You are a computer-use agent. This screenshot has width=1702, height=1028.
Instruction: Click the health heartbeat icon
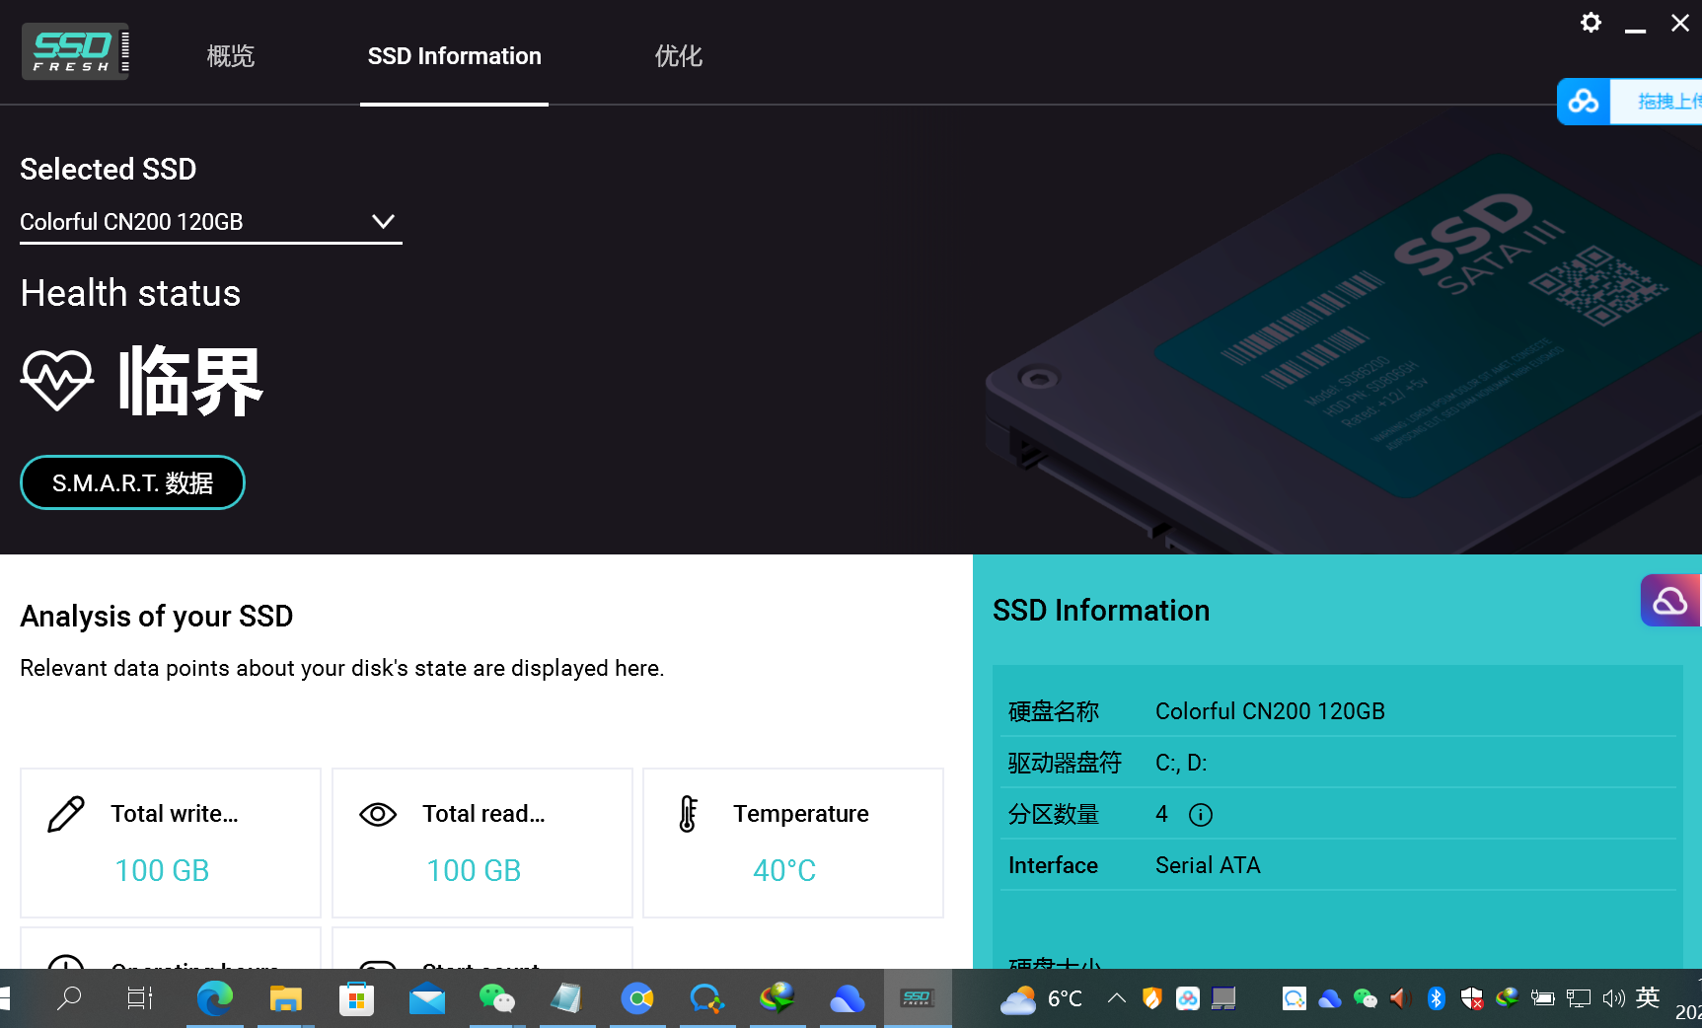(57, 380)
